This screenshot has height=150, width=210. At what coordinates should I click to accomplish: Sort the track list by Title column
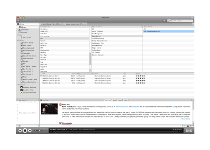(x=55, y=74)
